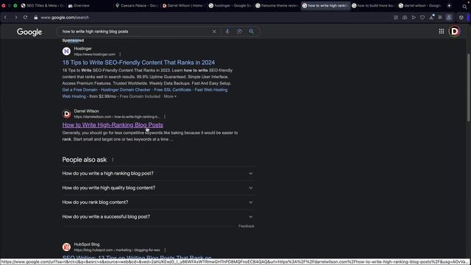
Task: Click the 'Get a Free Domain' sitelink
Action: pyautogui.click(x=80, y=90)
